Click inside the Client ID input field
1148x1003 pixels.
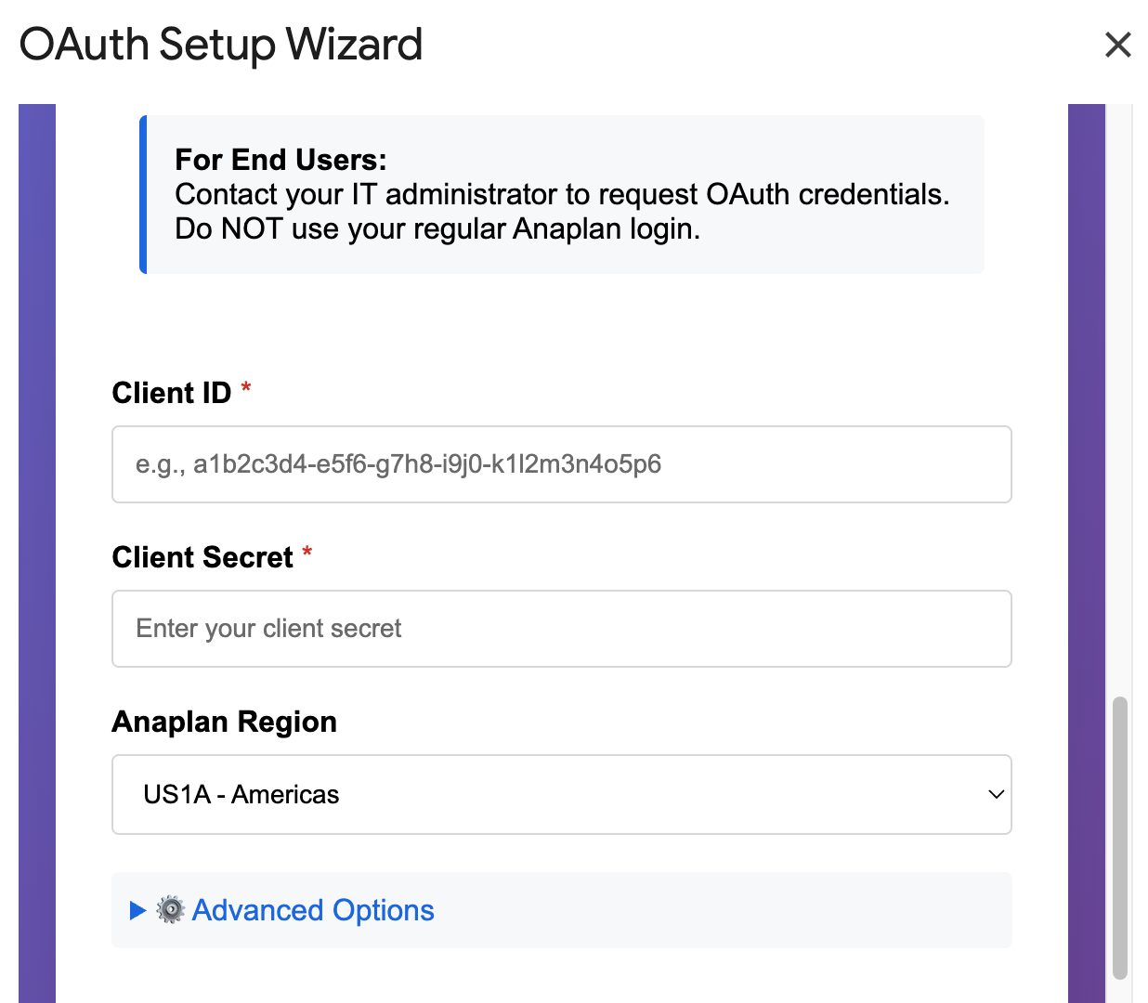(561, 464)
